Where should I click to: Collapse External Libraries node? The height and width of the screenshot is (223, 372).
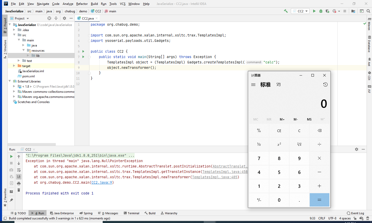(x=10, y=81)
